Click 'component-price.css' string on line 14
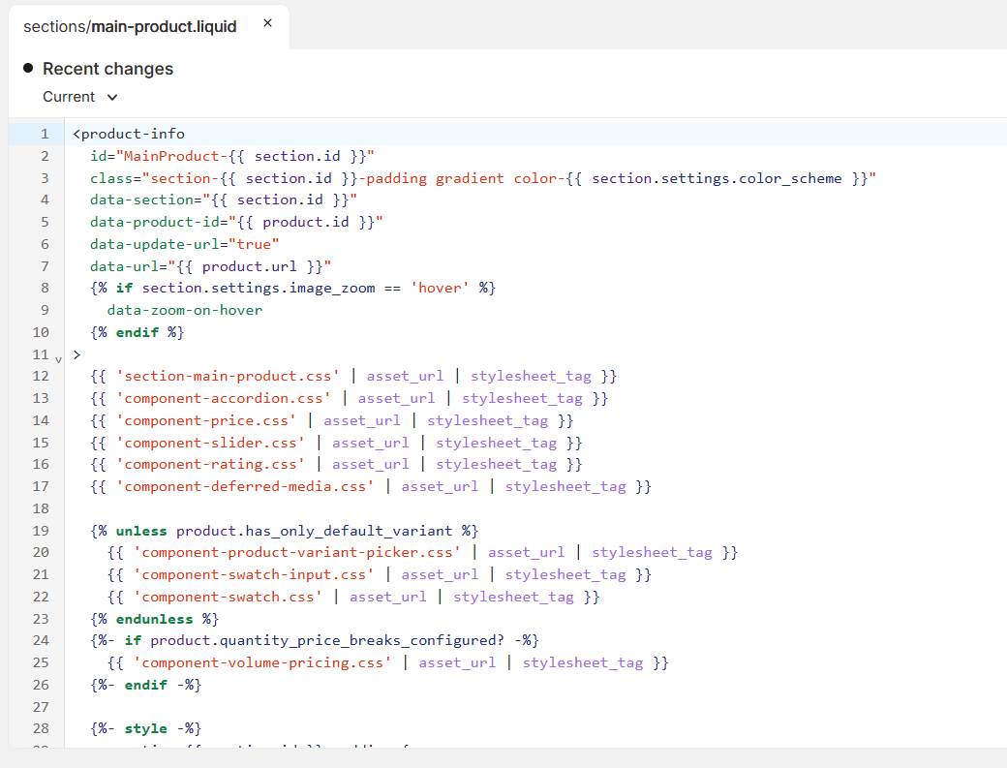The image size is (1007, 768). click(x=206, y=420)
